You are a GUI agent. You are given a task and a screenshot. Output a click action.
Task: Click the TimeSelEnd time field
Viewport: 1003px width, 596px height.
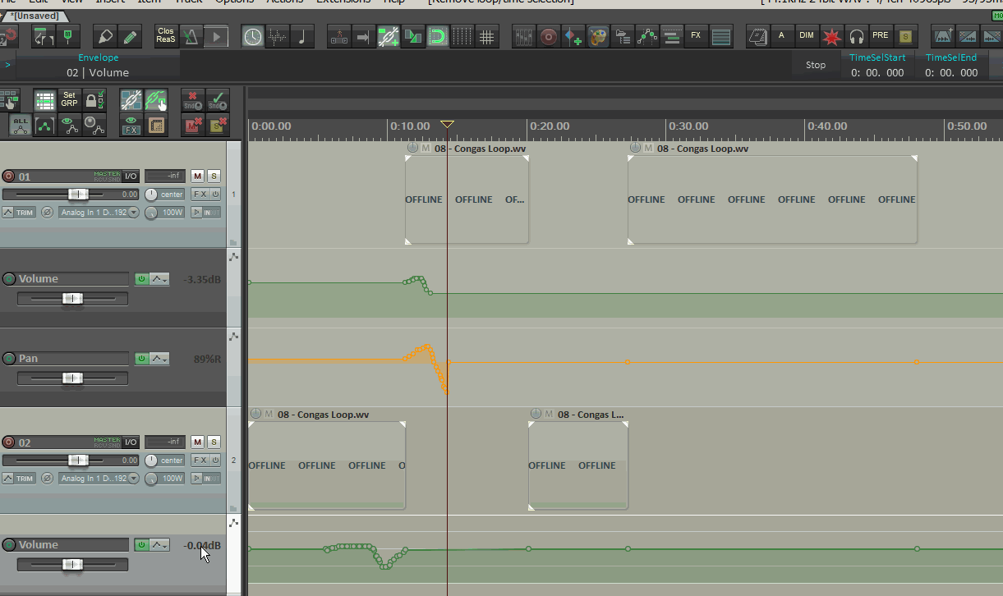tap(951, 72)
